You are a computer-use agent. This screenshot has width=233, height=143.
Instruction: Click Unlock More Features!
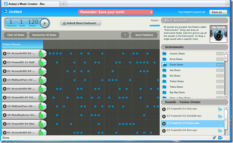[81, 23]
